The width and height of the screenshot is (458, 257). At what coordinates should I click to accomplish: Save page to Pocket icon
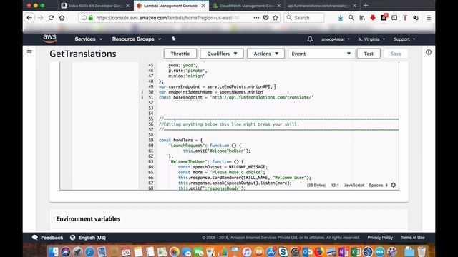[265, 18]
